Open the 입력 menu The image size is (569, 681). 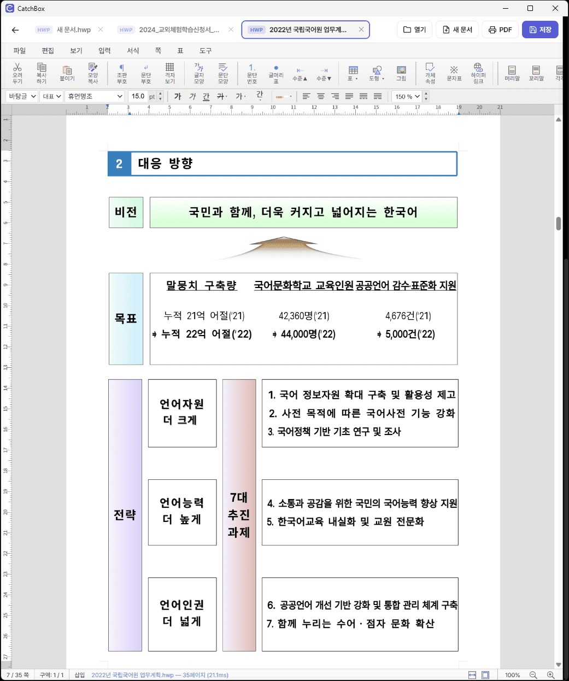(104, 50)
